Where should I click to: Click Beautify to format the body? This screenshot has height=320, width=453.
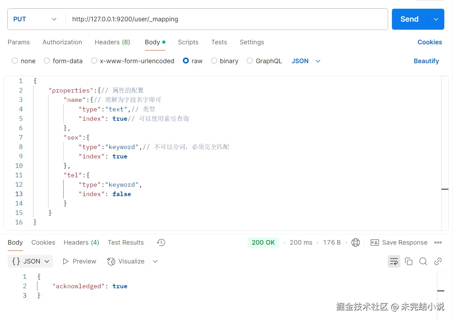[x=426, y=61]
